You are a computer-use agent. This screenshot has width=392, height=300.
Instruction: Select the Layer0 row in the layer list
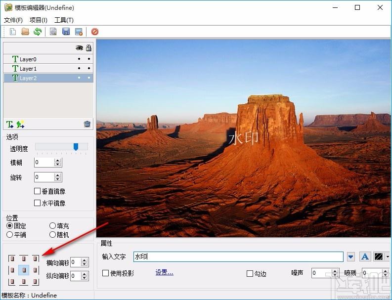pyautogui.click(x=48, y=59)
